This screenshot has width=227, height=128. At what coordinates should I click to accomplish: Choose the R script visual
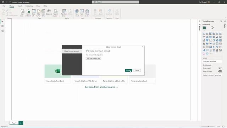214,47
